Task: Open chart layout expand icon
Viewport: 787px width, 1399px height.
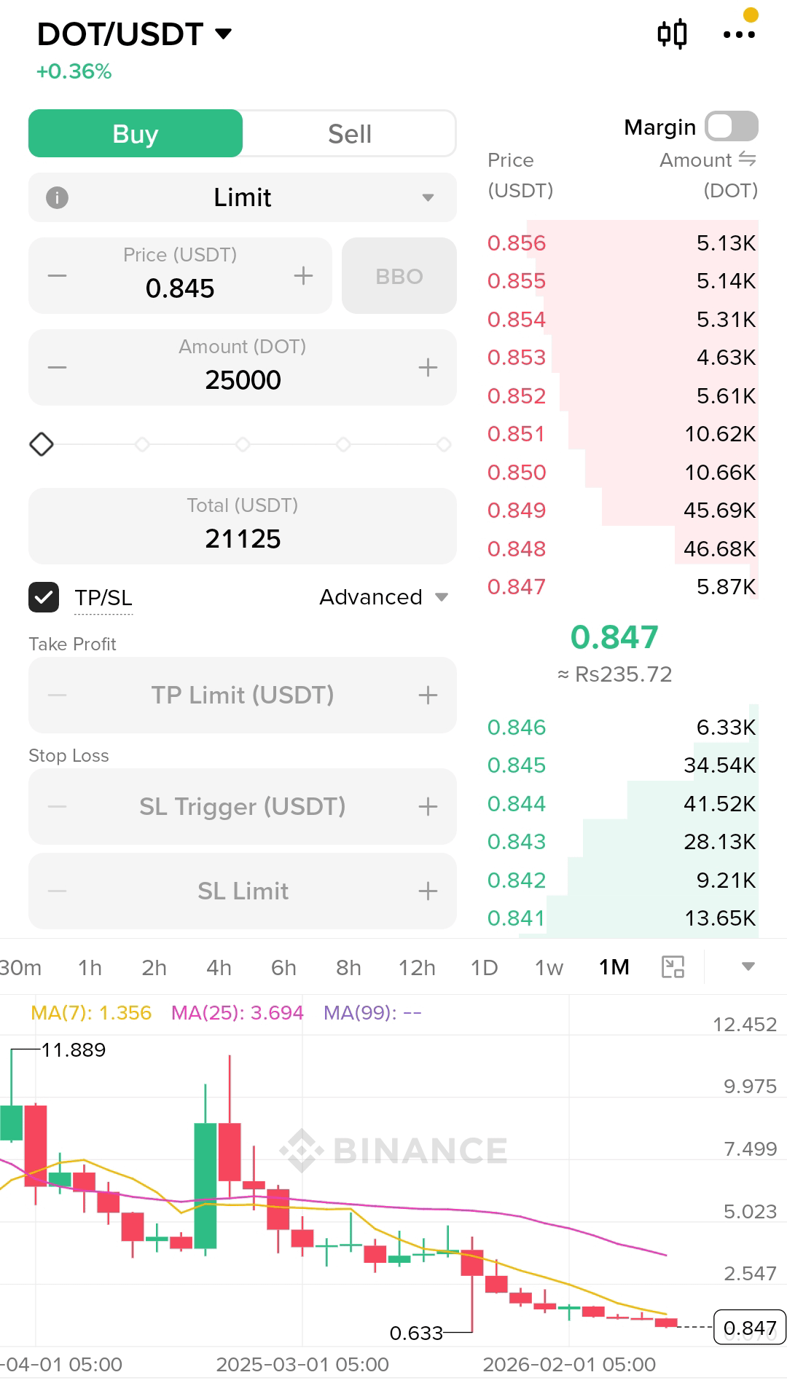Action: tap(673, 967)
